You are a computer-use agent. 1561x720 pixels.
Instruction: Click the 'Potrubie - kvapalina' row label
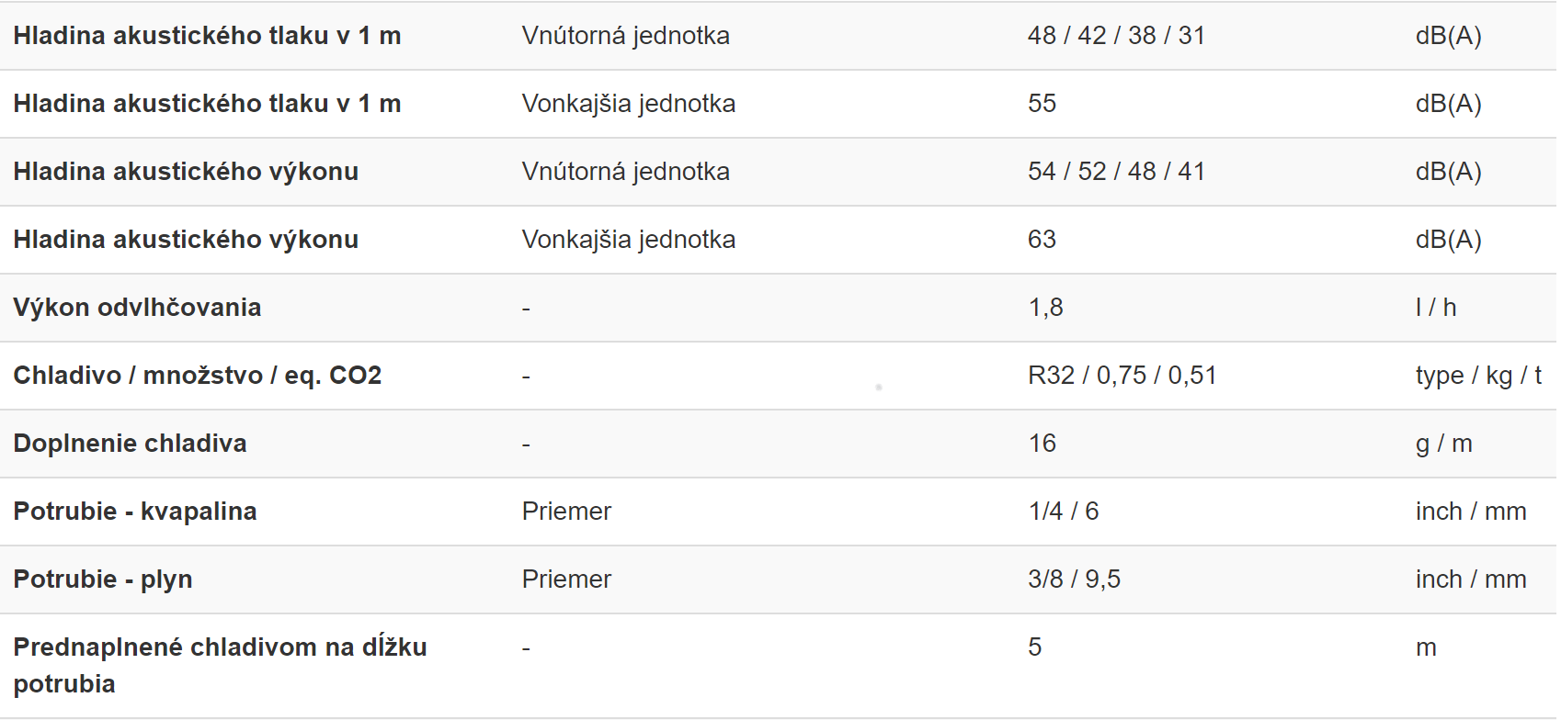click(135, 512)
